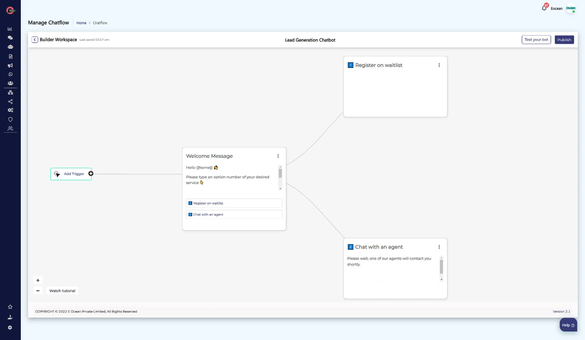The height and width of the screenshot is (340, 585).
Task: Select Register on waitlist option in Welcome Message
Action: point(234,203)
